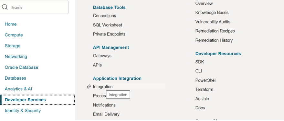
Task: Open the Home menu
Action: click(x=11, y=24)
